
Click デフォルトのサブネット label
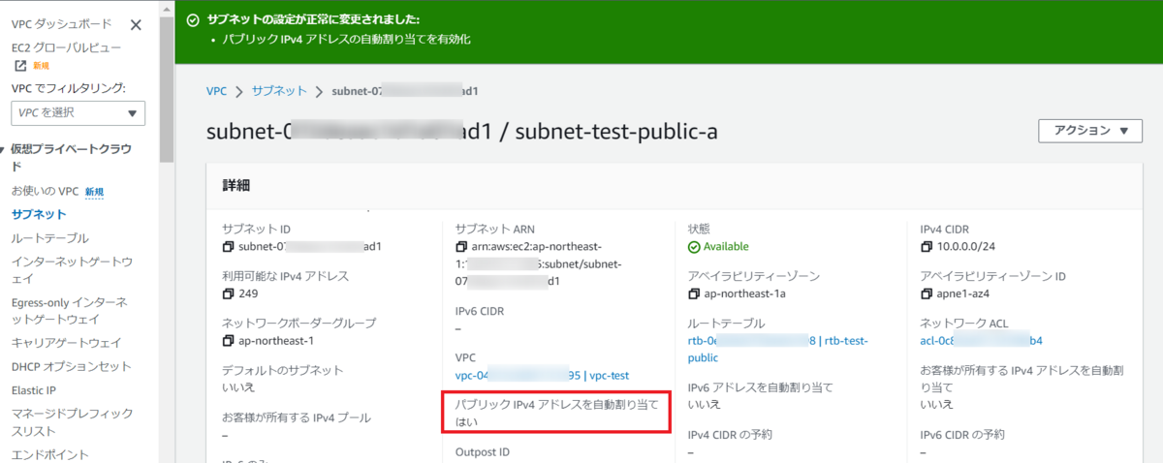pos(283,370)
